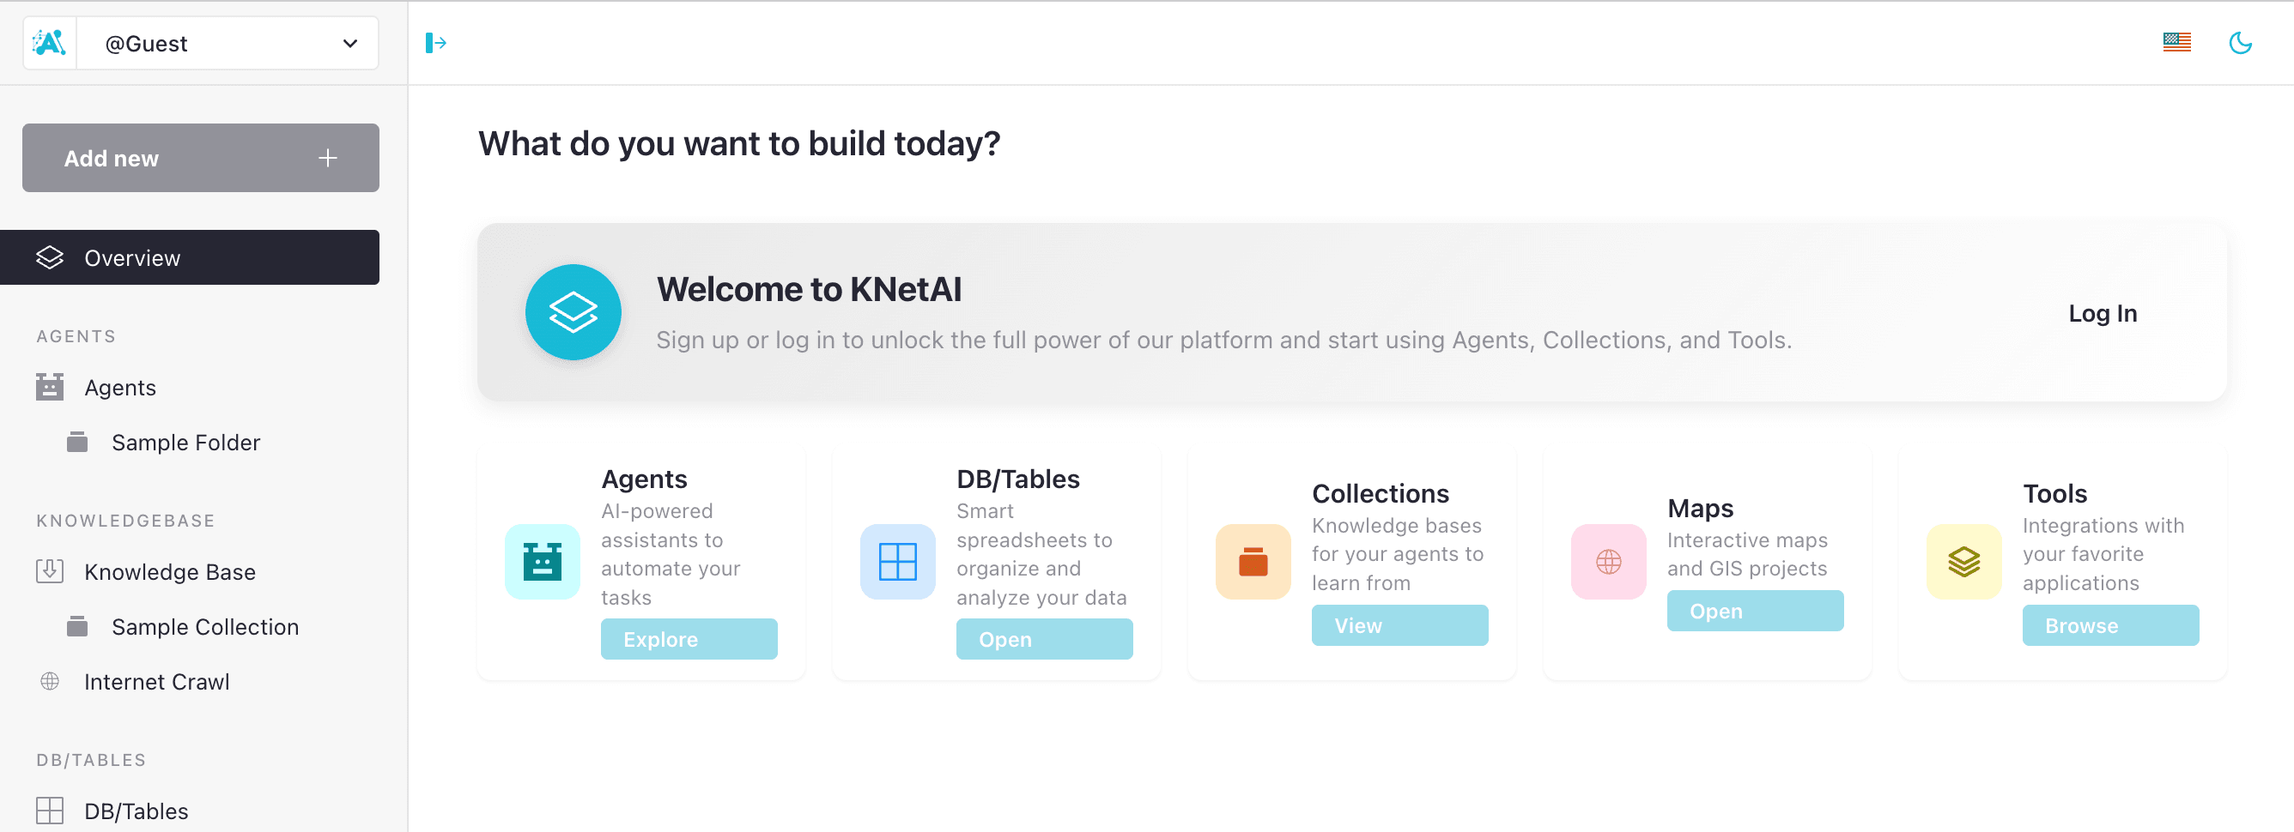
Task: Click the teal Agents robot card icon
Action: [543, 562]
